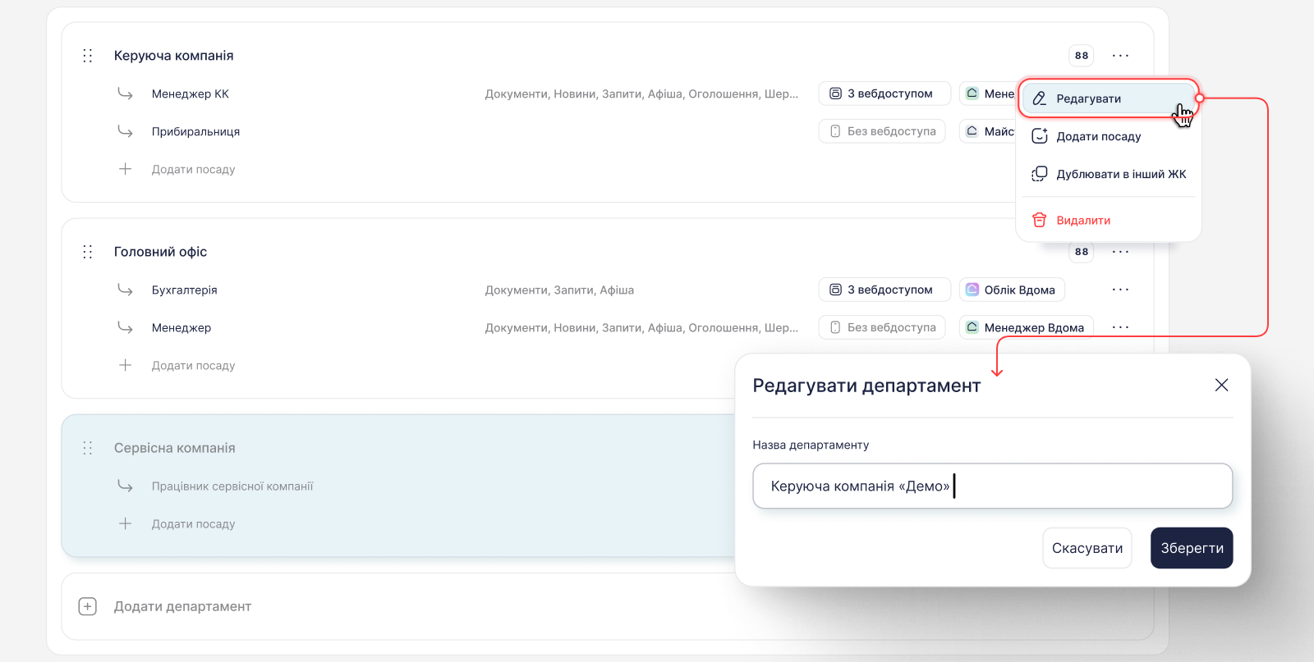
Task: Click the drag handle for Сервісна компанія
Action: (88, 448)
